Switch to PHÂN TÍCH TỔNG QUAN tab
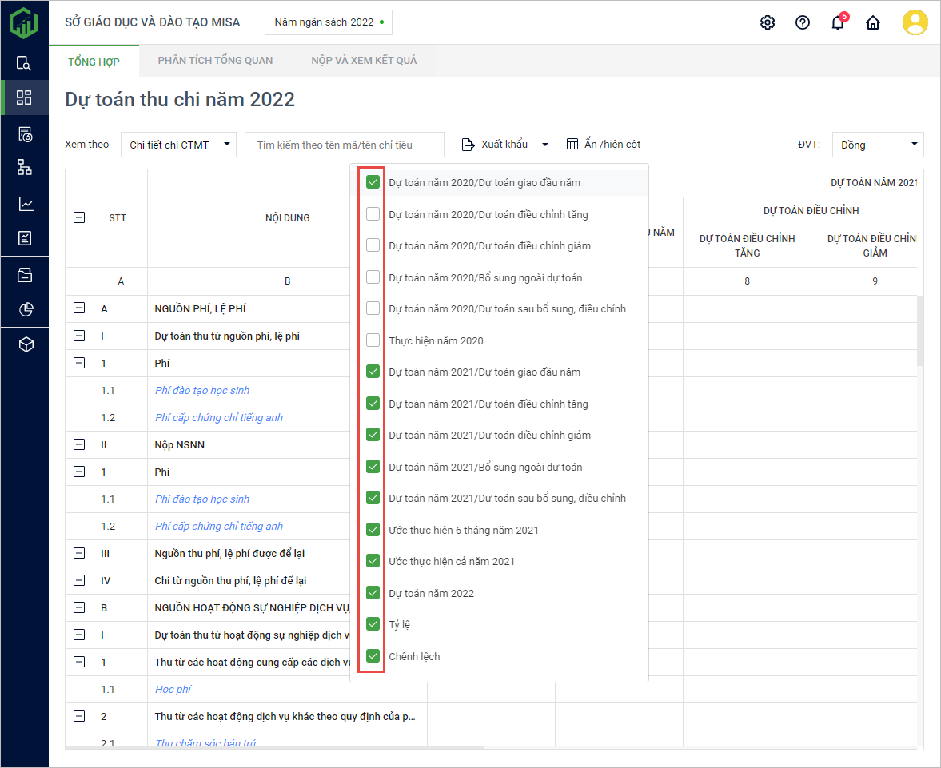This screenshot has height=768, width=941. (215, 61)
